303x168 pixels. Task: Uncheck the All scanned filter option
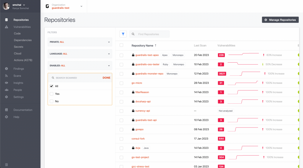[x=51, y=86]
